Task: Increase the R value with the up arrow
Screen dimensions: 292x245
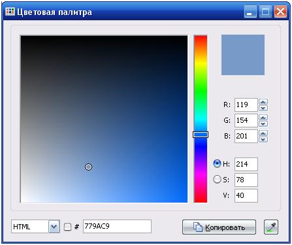Action: [x=263, y=102]
